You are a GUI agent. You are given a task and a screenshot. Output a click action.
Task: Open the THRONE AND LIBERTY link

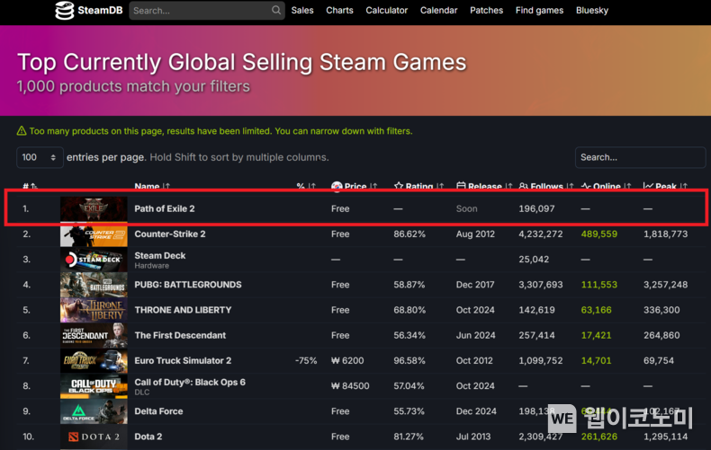coord(184,310)
